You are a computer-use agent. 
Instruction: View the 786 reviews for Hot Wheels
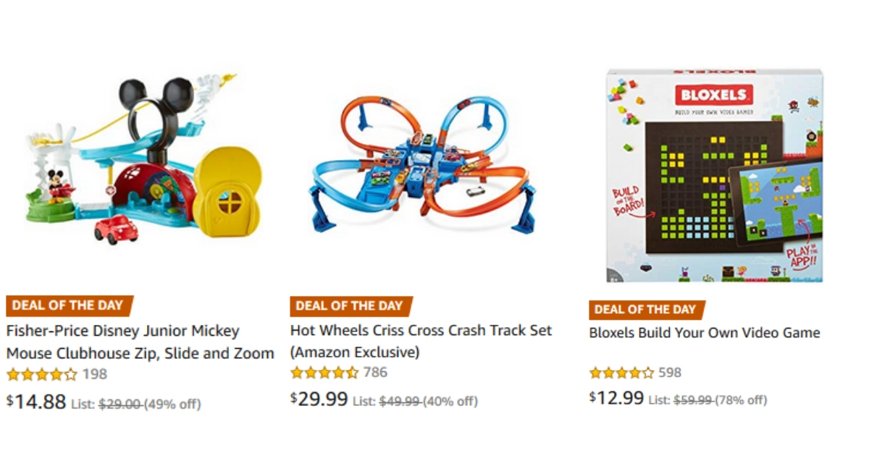tap(375, 373)
